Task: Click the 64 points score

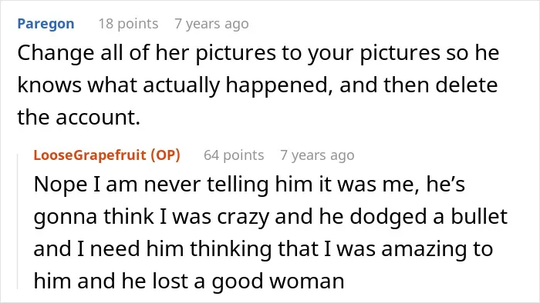Action: coord(234,155)
